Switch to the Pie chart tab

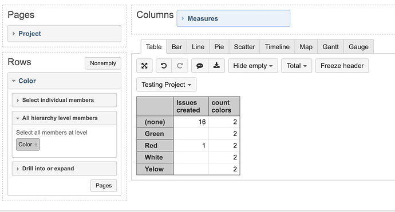coord(219,47)
